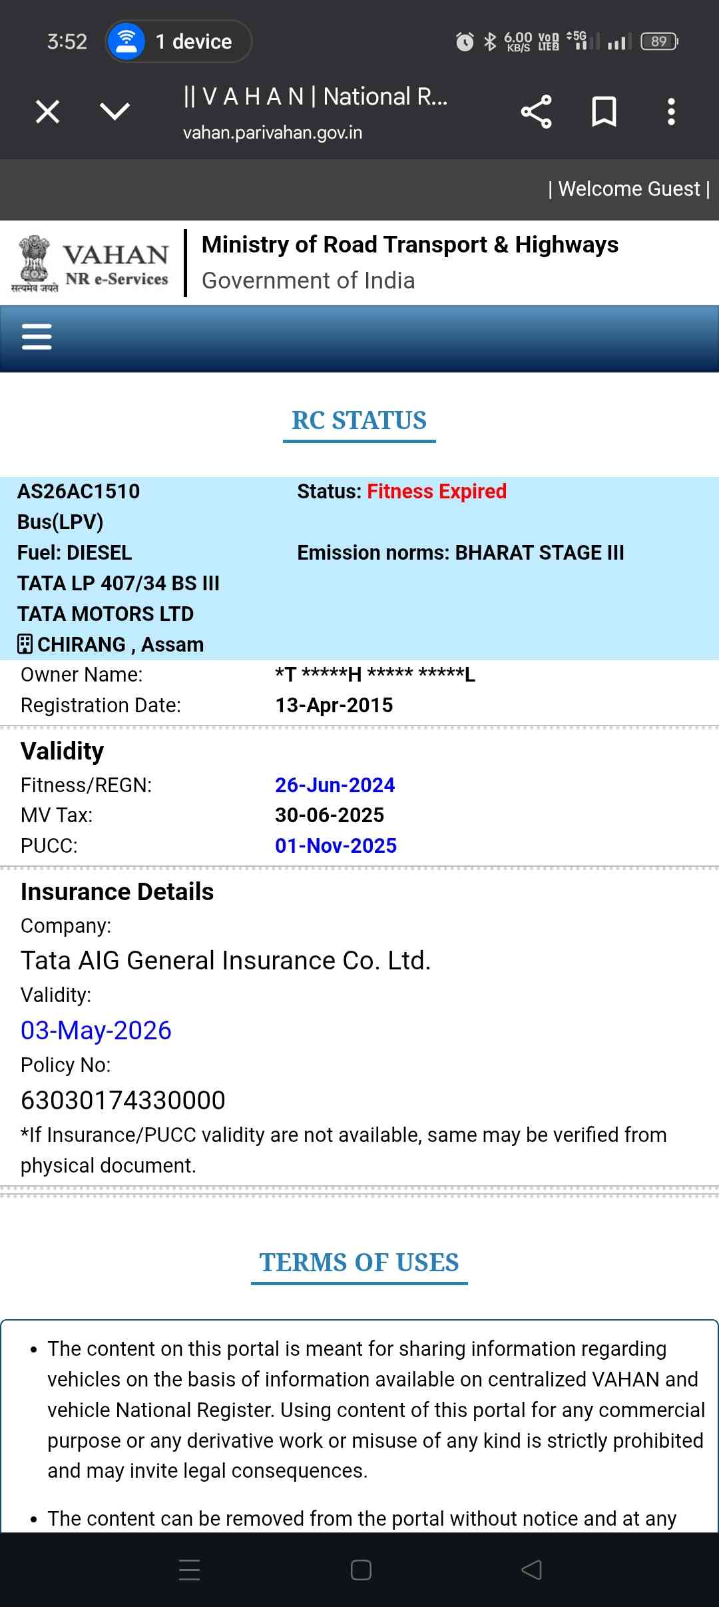719x1607 pixels.
Task: Tap insurance validity date 03-May-2026
Action: tap(96, 1030)
